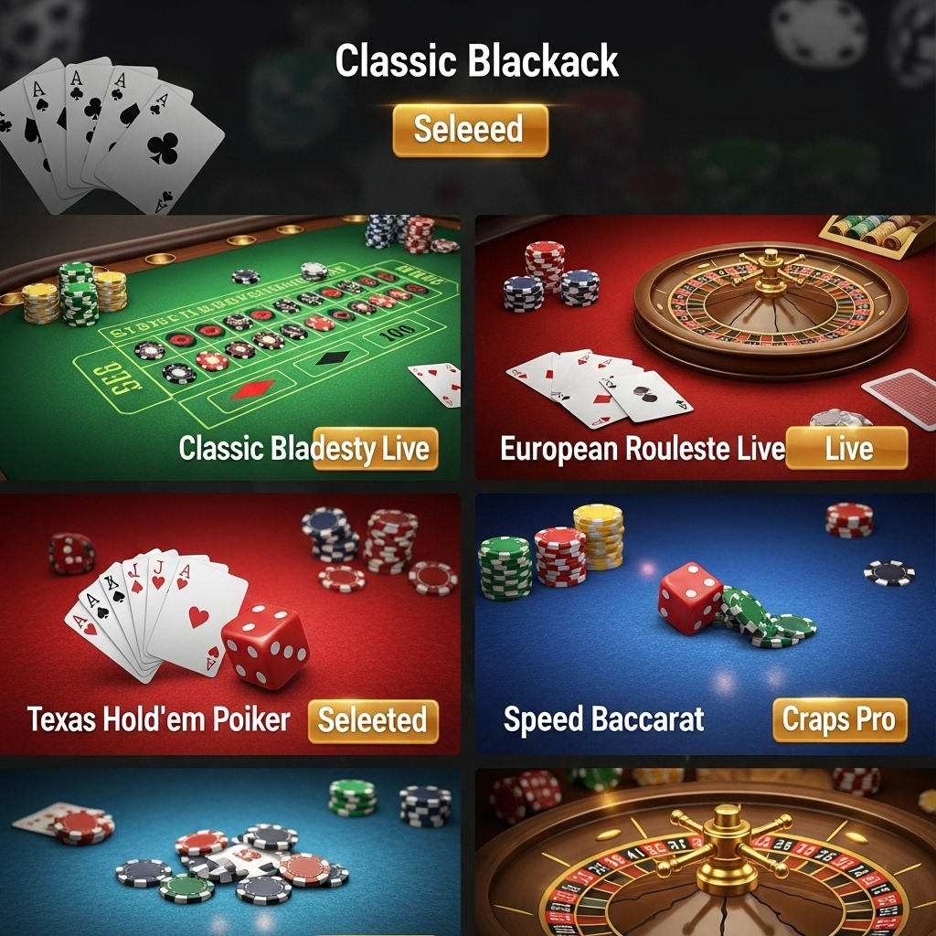Open the blue table chips game tile
The height and width of the screenshot is (936, 936).
point(229,852)
